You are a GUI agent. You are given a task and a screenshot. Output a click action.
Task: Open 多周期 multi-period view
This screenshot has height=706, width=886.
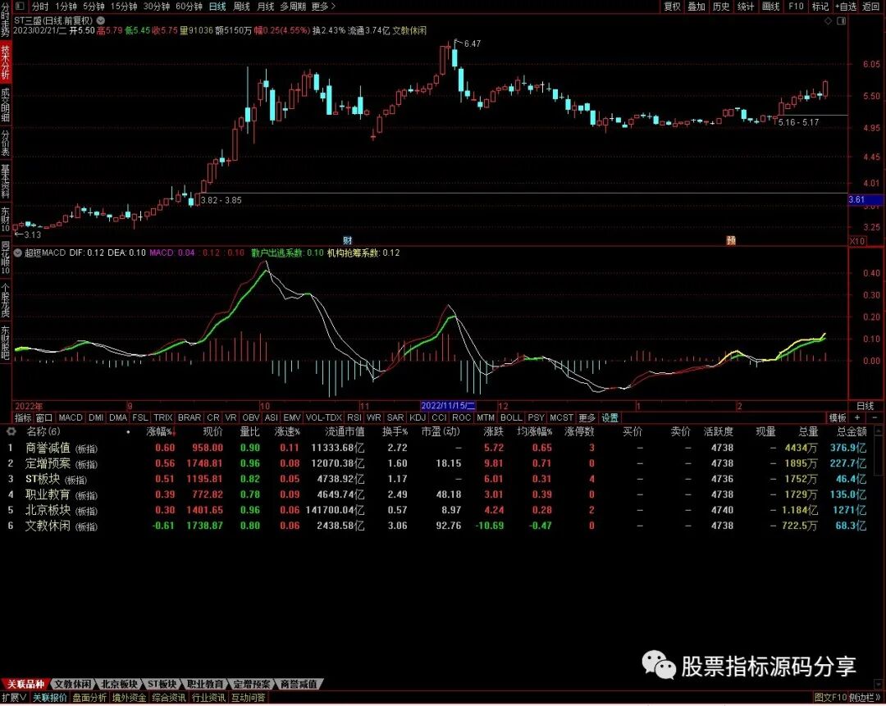coord(293,7)
